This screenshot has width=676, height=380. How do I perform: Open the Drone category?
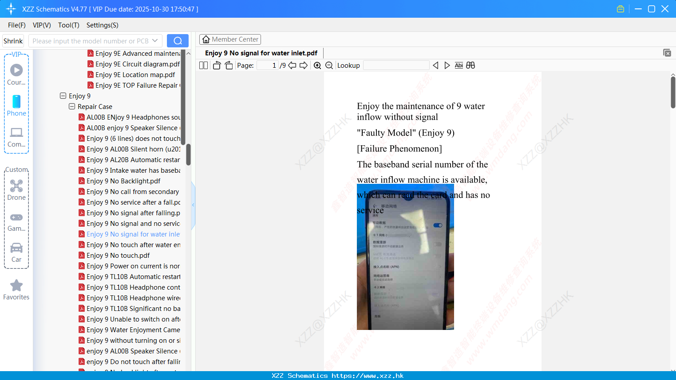click(x=16, y=190)
